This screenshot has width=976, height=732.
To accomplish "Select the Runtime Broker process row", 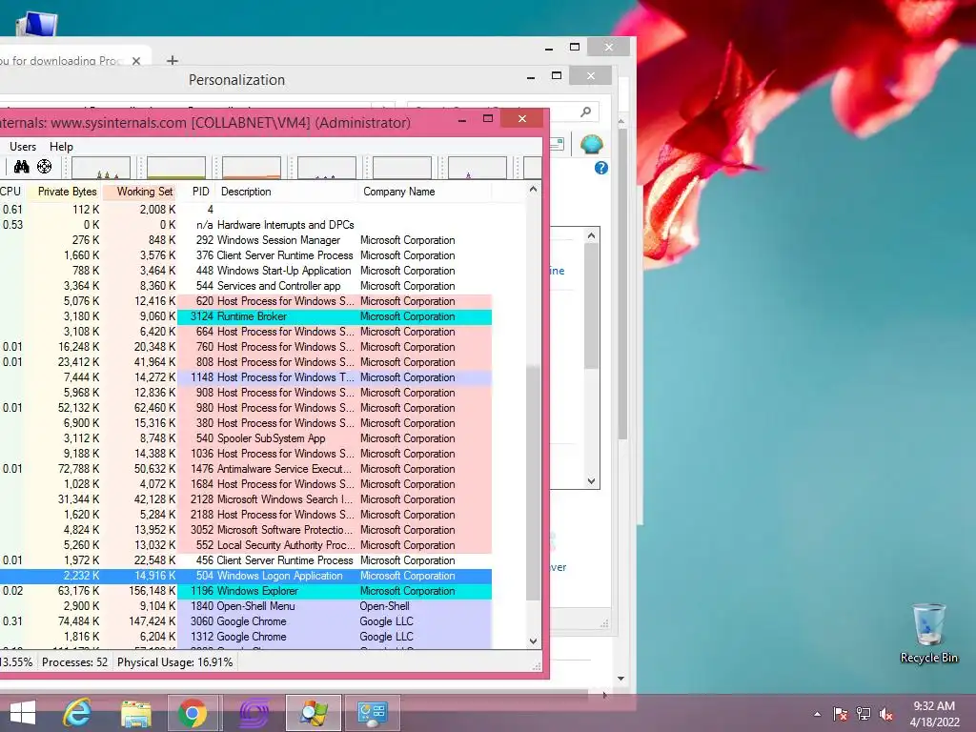I will point(246,316).
